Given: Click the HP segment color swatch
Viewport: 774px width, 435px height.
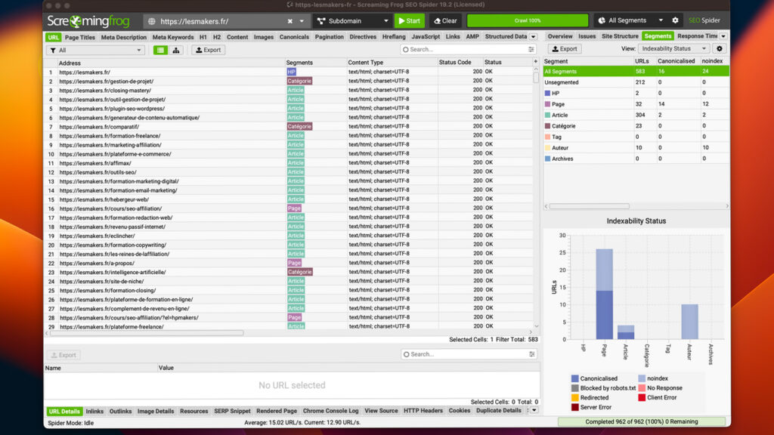Looking at the screenshot, I should click(x=547, y=93).
